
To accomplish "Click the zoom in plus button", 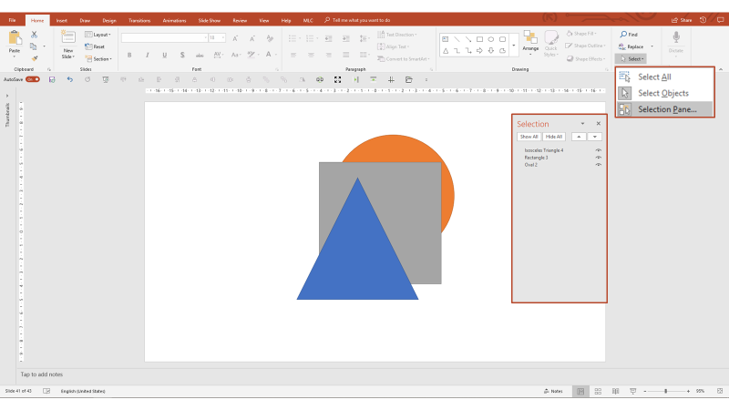I will pos(688,392).
